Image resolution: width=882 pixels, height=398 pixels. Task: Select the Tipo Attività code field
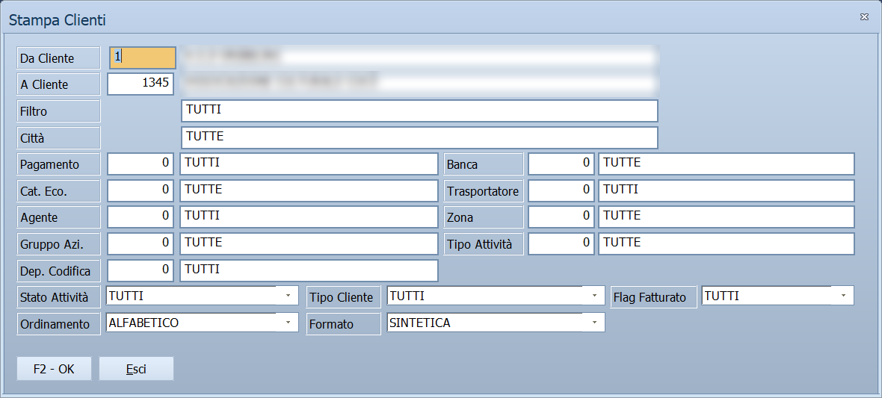tap(561, 243)
